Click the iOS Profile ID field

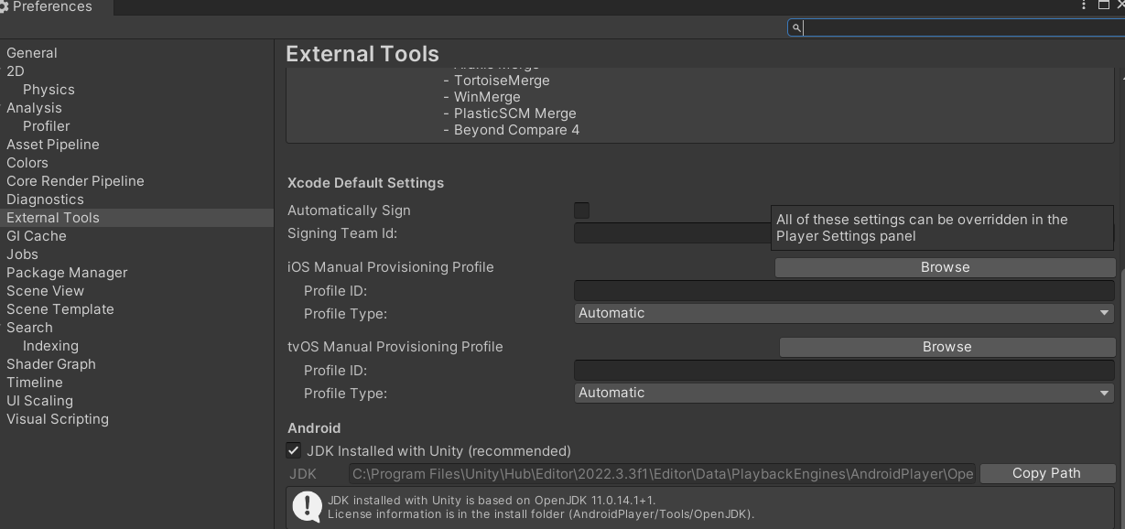pos(844,291)
